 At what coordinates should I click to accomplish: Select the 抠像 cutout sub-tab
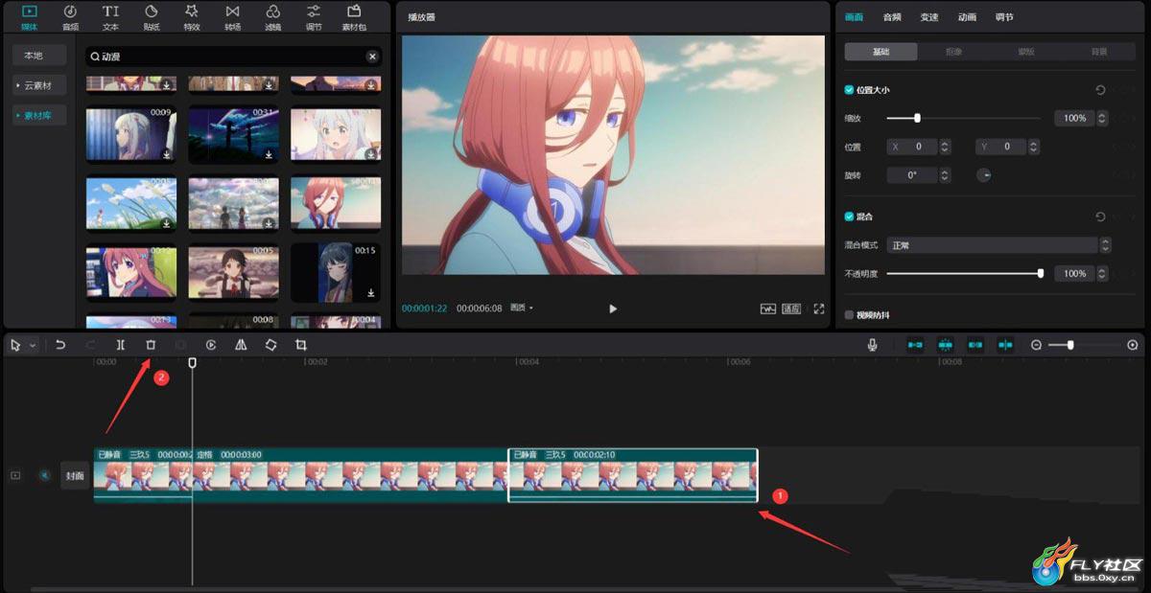coord(954,52)
